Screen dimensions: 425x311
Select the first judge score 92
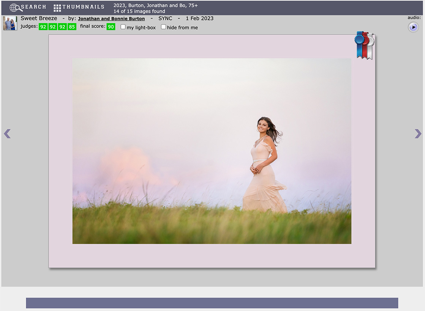43,27
